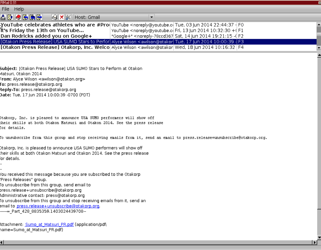The image size is (321, 250).
Task: Click the message list scrollbar up arrow
Action: (x=319, y=25)
